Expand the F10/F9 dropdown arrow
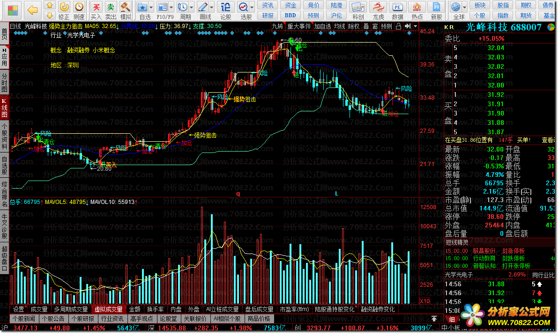This screenshot has width=559, height=334. point(171,7)
